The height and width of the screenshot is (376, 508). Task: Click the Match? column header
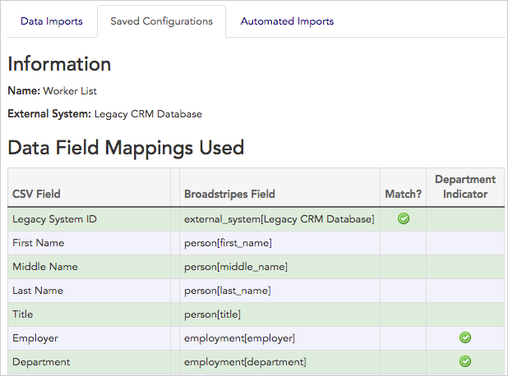tap(403, 195)
